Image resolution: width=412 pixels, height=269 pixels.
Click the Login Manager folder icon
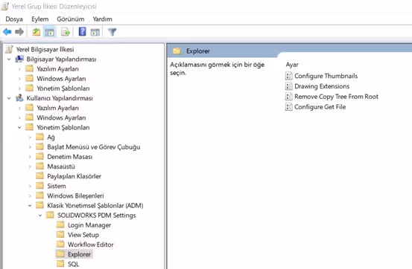(x=60, y=224)
